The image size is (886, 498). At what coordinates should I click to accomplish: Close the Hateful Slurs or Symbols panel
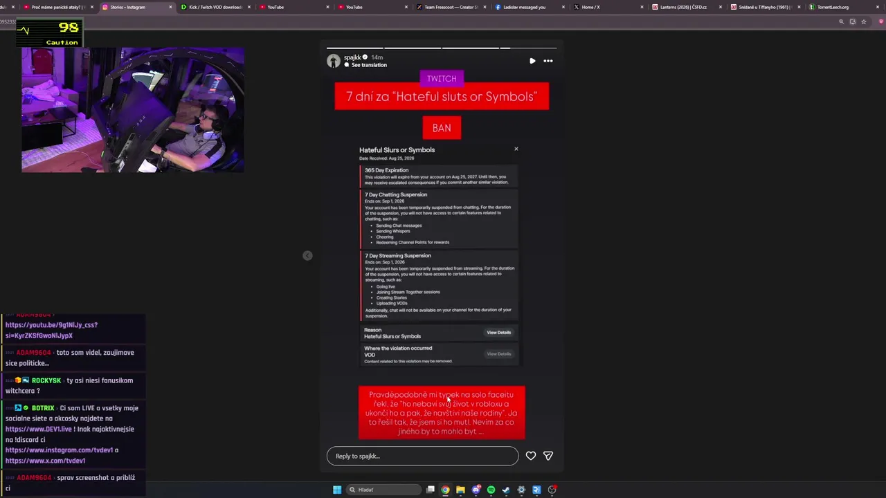pos(516,149)
